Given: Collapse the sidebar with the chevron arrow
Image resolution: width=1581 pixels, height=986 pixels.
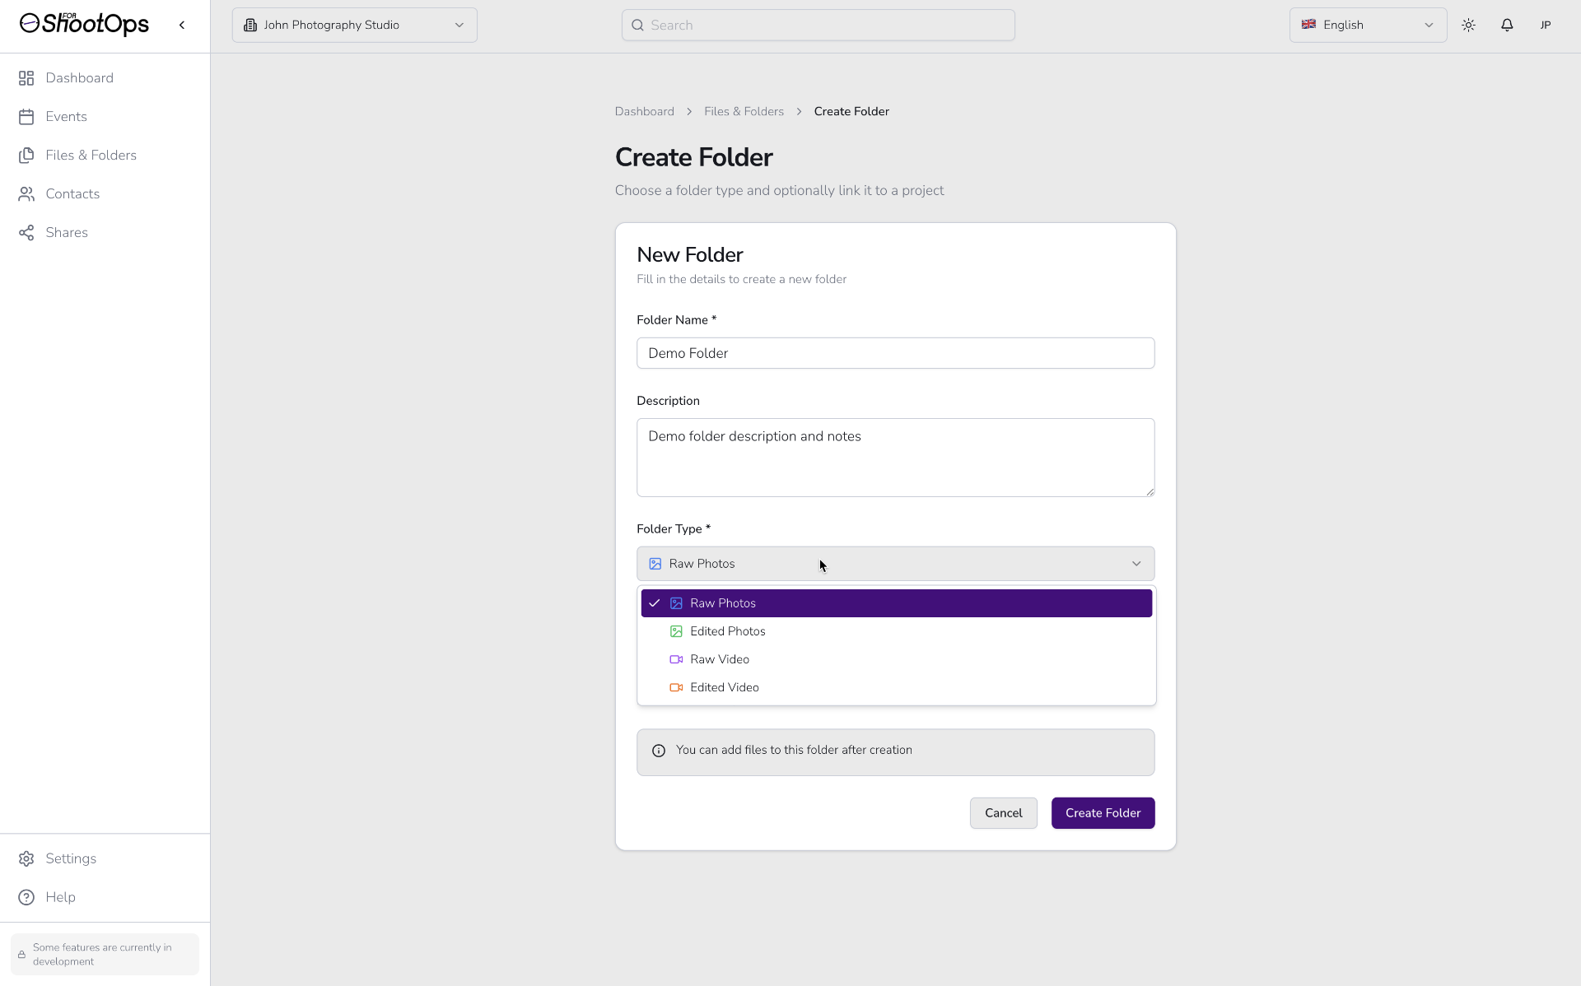Looking at the screenshot, I should pyautogui.click(x=182, y=25).
